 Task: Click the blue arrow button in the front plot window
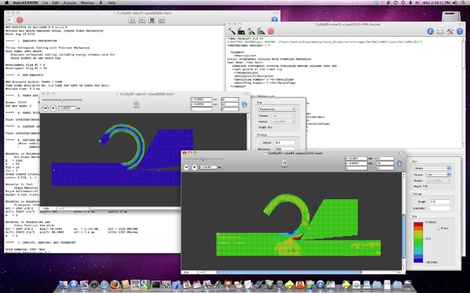pos(399,163)
